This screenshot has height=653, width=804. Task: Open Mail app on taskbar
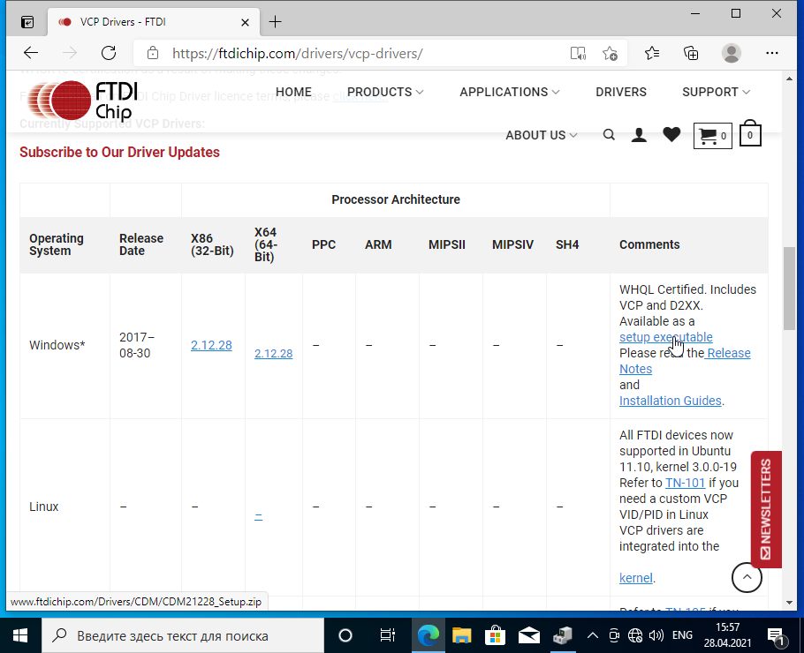[x=528, y=635]
